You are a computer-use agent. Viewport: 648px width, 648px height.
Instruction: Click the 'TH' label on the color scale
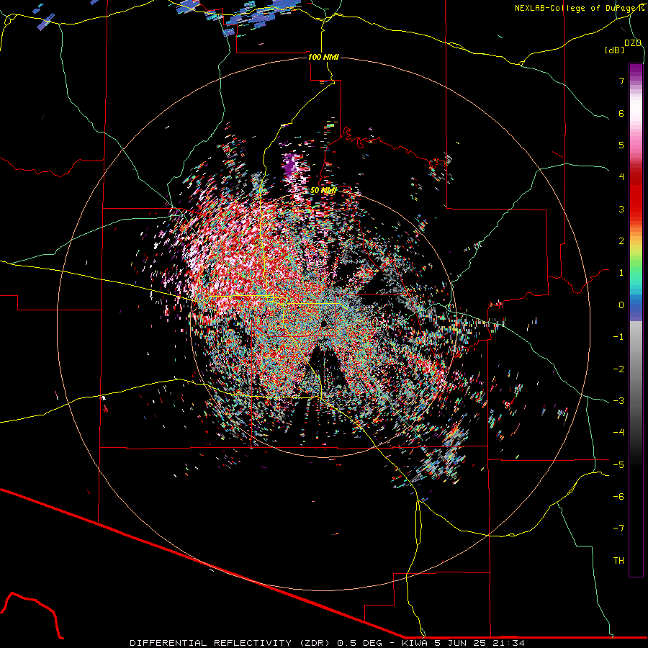618,561
